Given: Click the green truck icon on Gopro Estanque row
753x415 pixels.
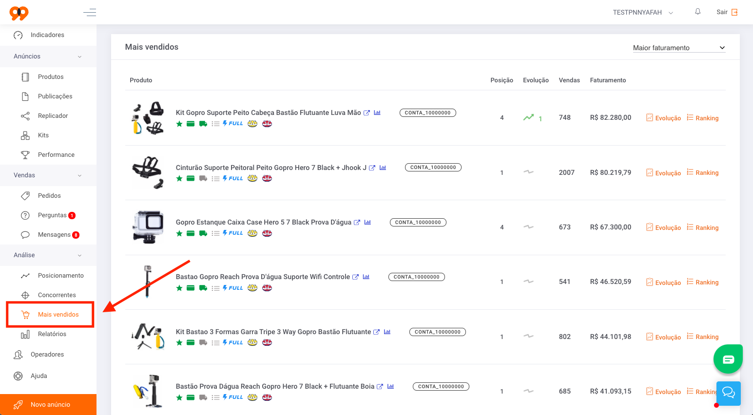Looking at the screenshot, I should coord(203,233).
